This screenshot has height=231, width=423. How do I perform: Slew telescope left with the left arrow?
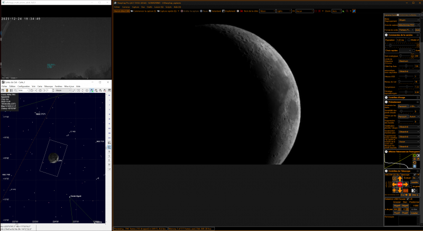click(394, 185)
